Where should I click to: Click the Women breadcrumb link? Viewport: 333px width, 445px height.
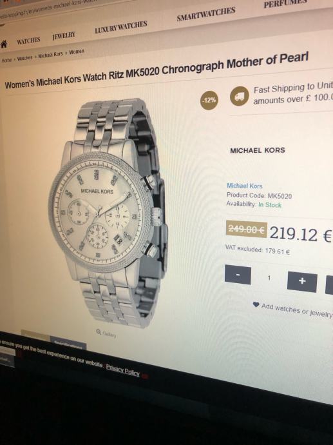click(77, 52)
